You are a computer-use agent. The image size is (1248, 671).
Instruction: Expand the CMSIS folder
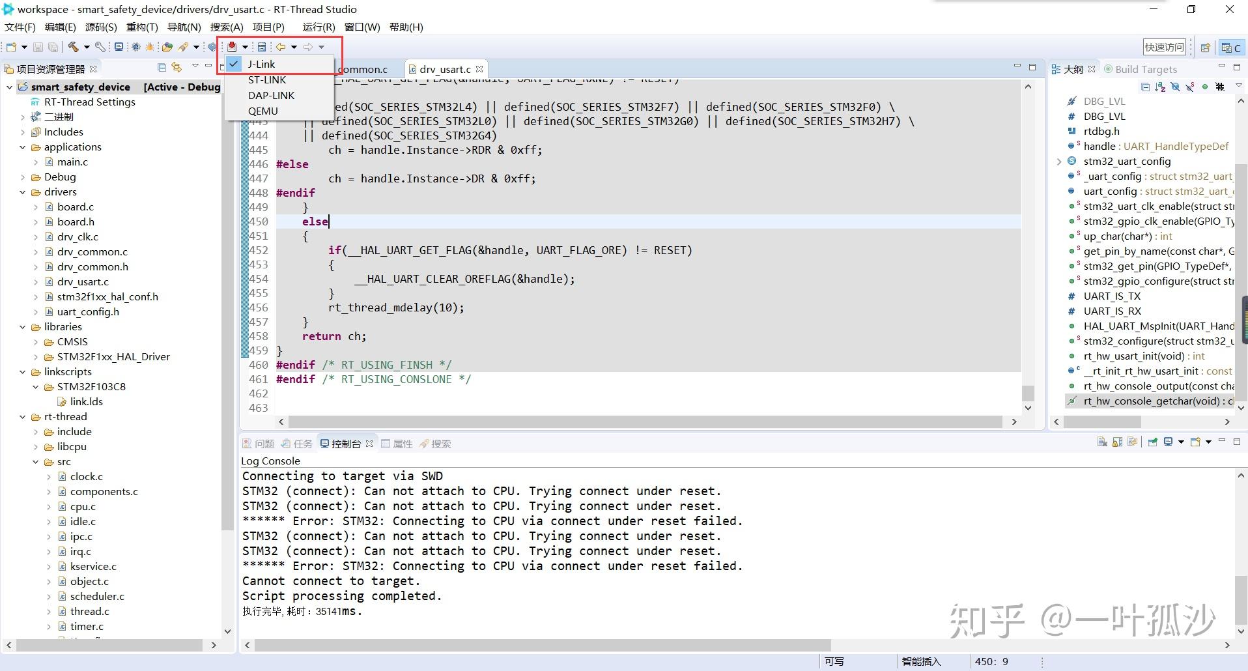click(x=35, y=342)
